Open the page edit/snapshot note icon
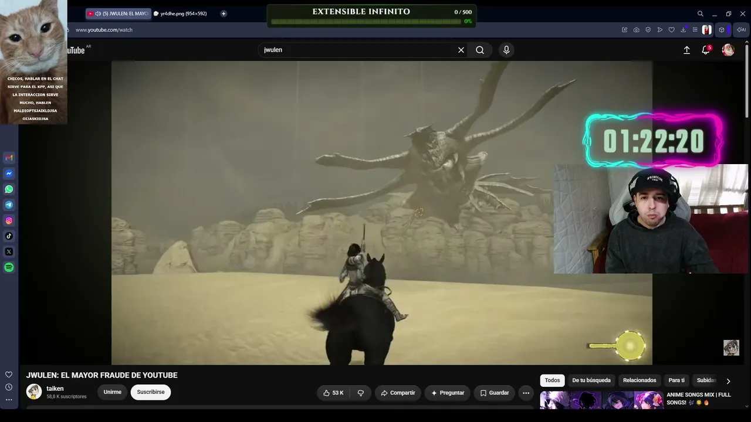This screenshot has height=422, width=751. pos(624,30)
